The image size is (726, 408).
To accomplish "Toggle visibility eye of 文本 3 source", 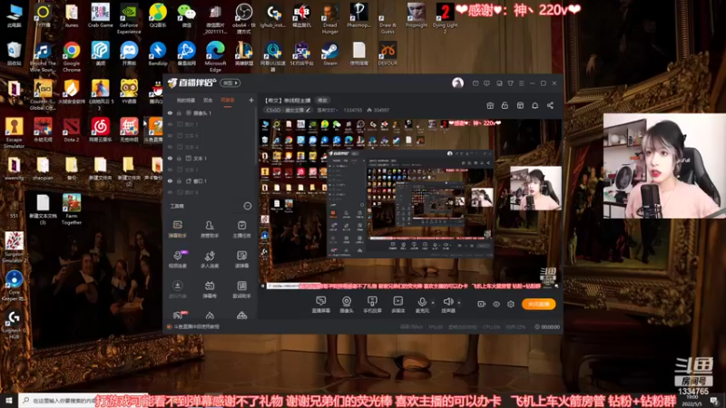I will click(170, 170).
